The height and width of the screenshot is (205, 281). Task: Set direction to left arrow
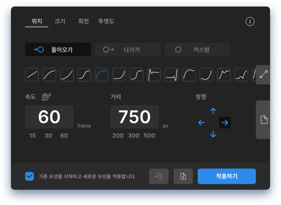[x=201, y=122]
